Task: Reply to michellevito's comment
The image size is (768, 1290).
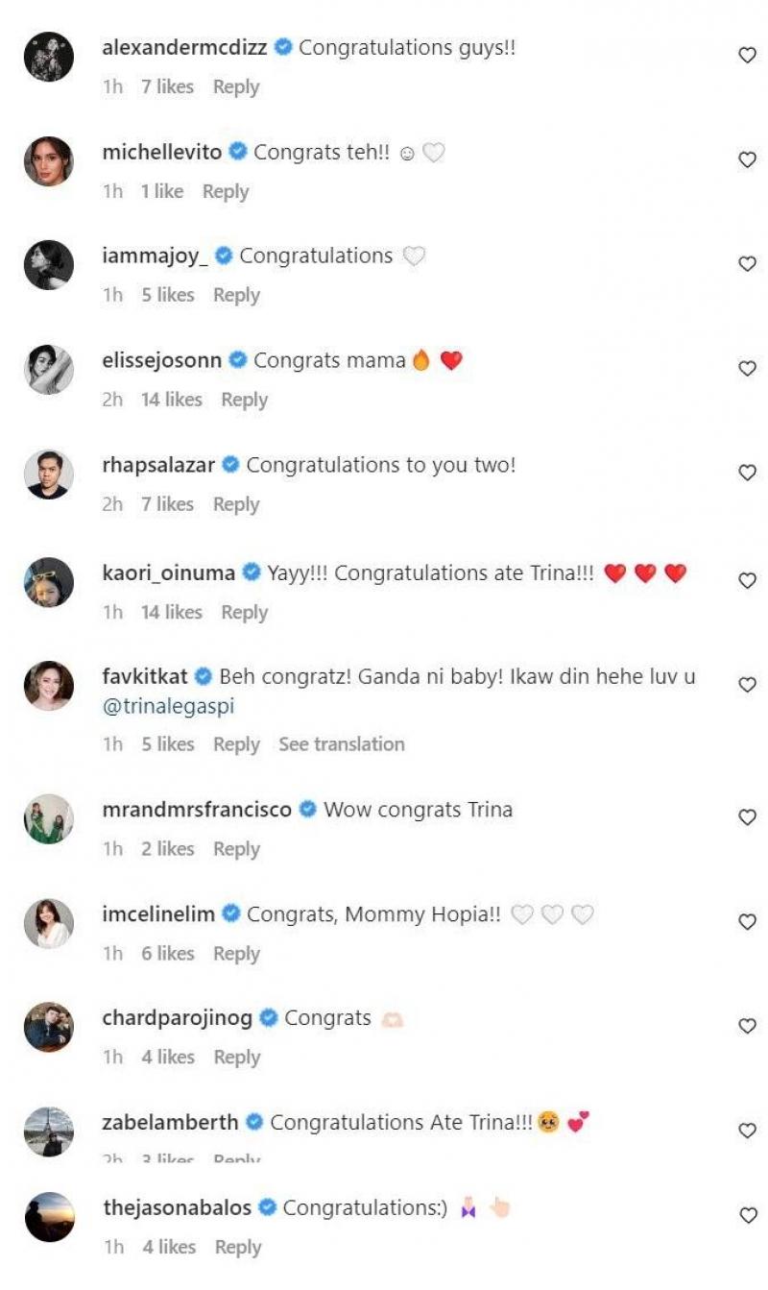Action: click(x=228, y=191)
